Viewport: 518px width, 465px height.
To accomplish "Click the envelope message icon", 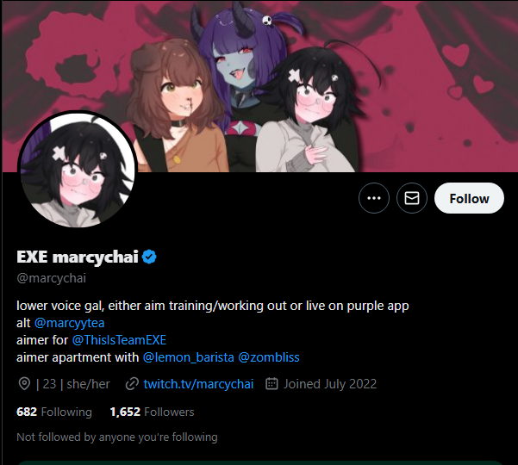I will pyautogui.click(x=412, y=198).
